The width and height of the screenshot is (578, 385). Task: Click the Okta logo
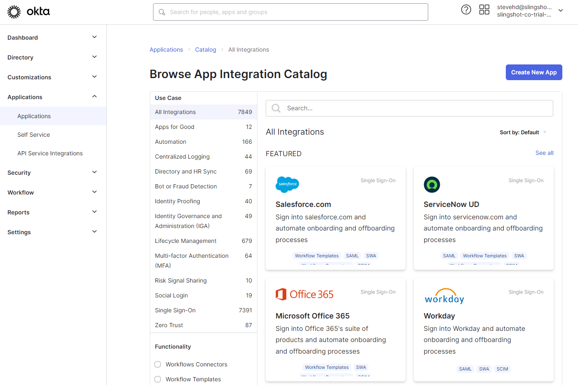[28, 12]
